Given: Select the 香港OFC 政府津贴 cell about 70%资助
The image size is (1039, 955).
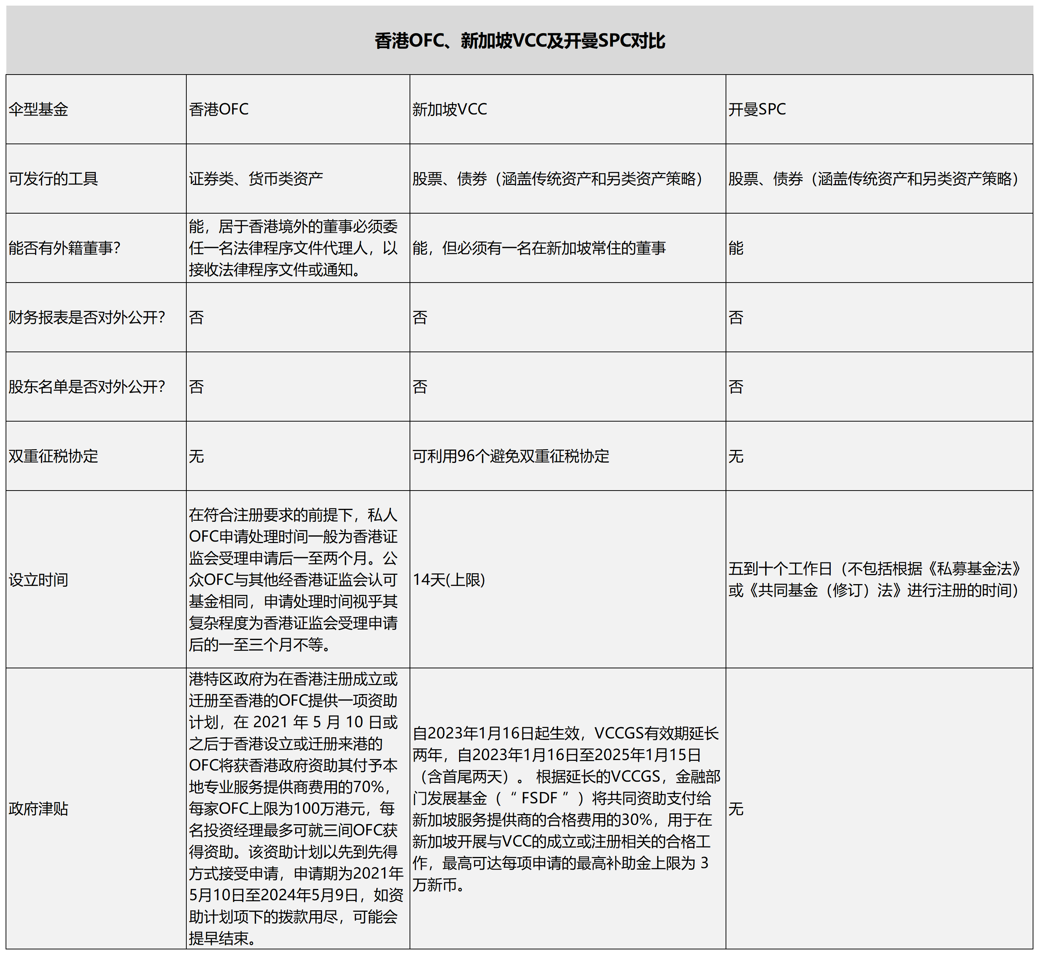Looking at the screenshot, I should 298,808.
